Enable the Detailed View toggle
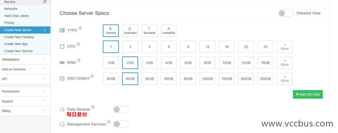The width and height of the screenshot is (338, 133). click(286, 13)
